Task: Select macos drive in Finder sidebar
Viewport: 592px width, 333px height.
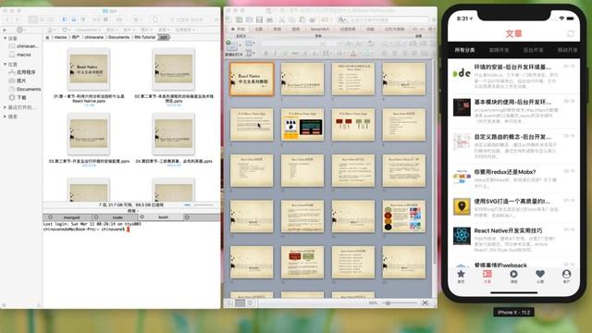Action: click(23, 55)
